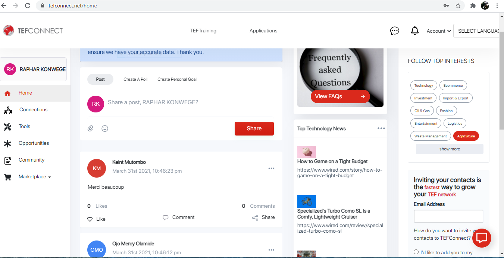The image size is (504, 258).
Task: Toggle the Logistics interest tag
Action: pyautogui.click(x=455, y=124)
